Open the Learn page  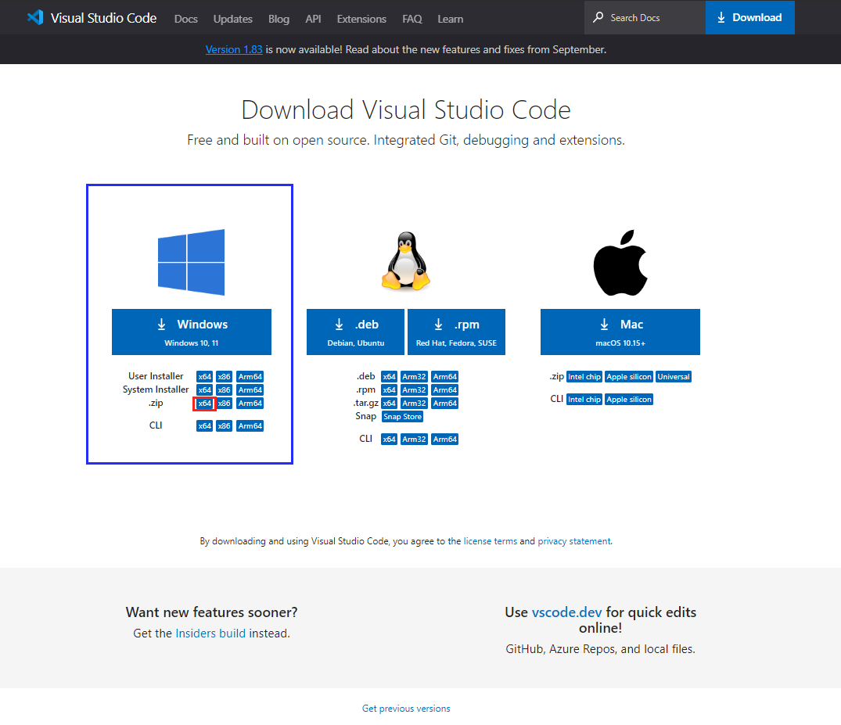(451, 19)
